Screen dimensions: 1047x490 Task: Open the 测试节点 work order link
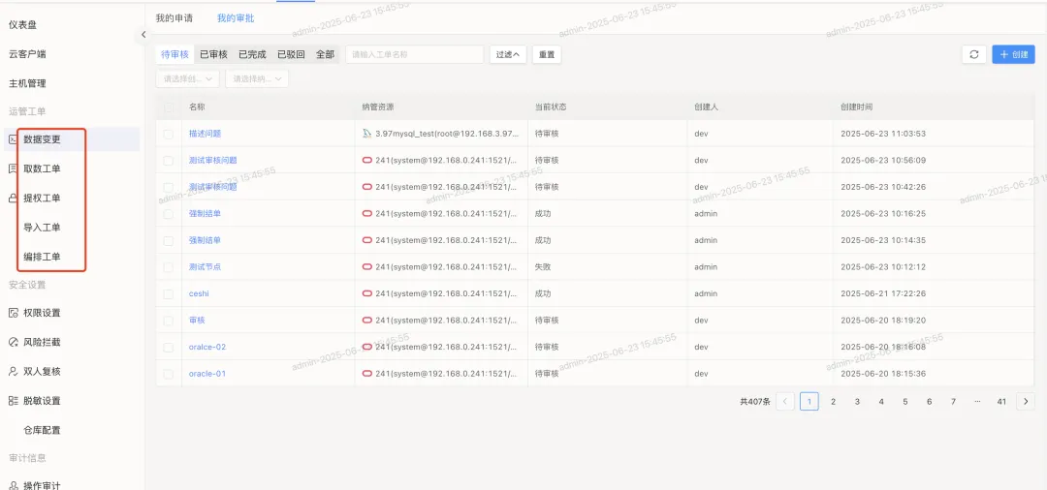tap(205, 266)
